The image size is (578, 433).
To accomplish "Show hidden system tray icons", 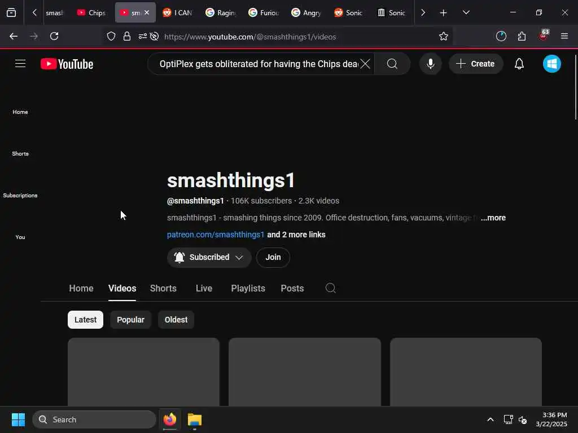I will click(x=491, y=419).
